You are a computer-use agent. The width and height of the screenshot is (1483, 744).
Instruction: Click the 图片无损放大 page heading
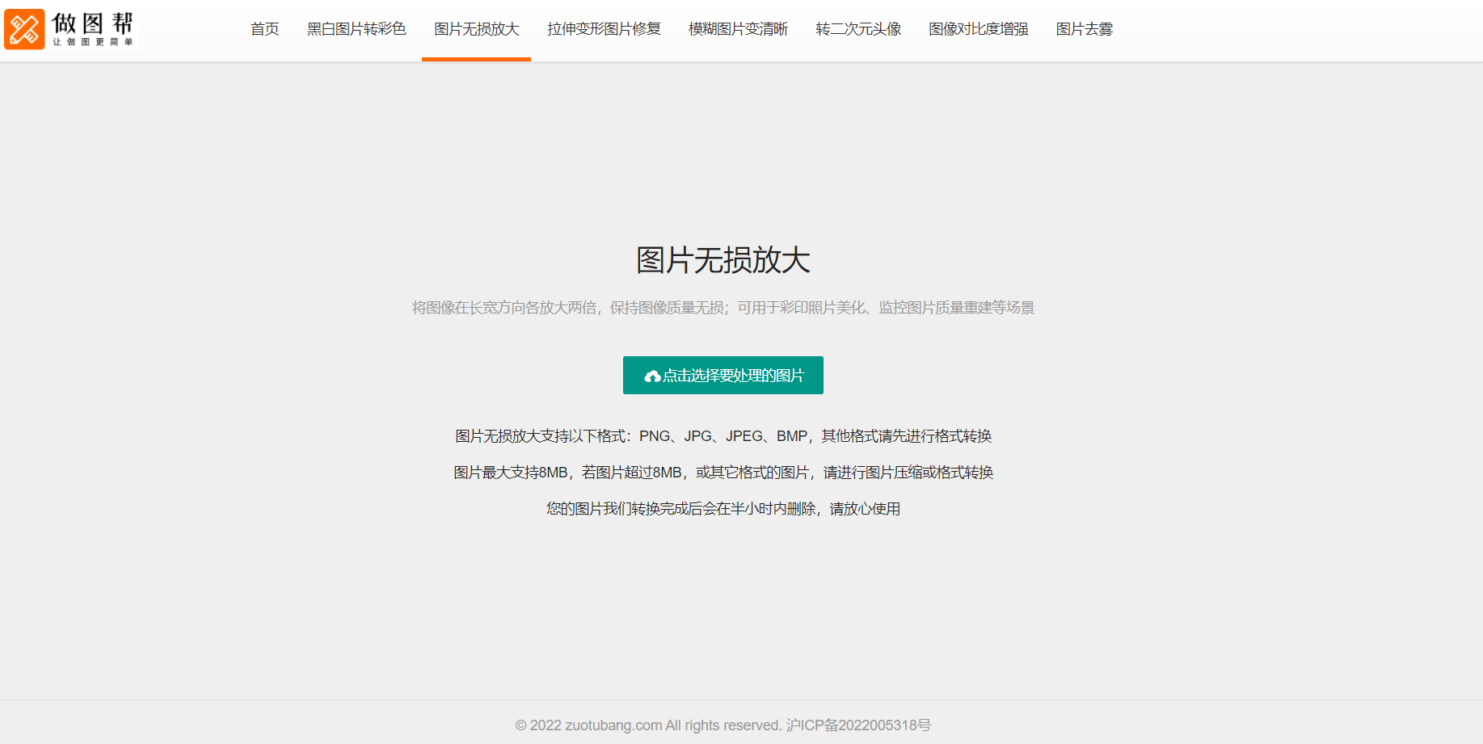pyautogui.click(x=723, y=260)
